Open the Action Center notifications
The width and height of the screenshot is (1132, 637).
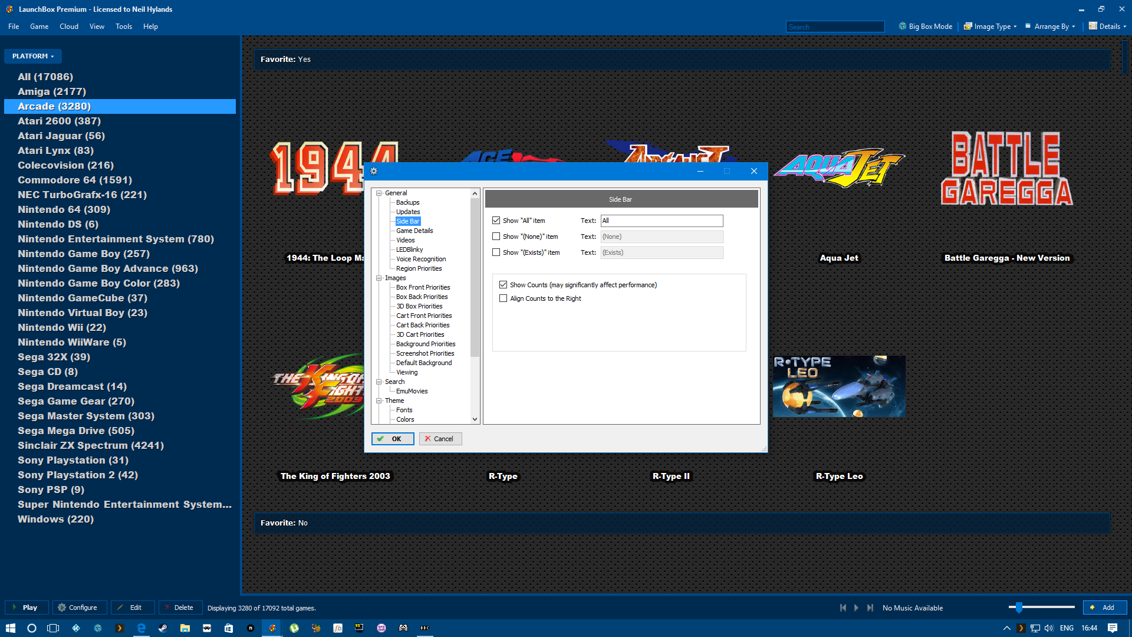[1113, 628]
